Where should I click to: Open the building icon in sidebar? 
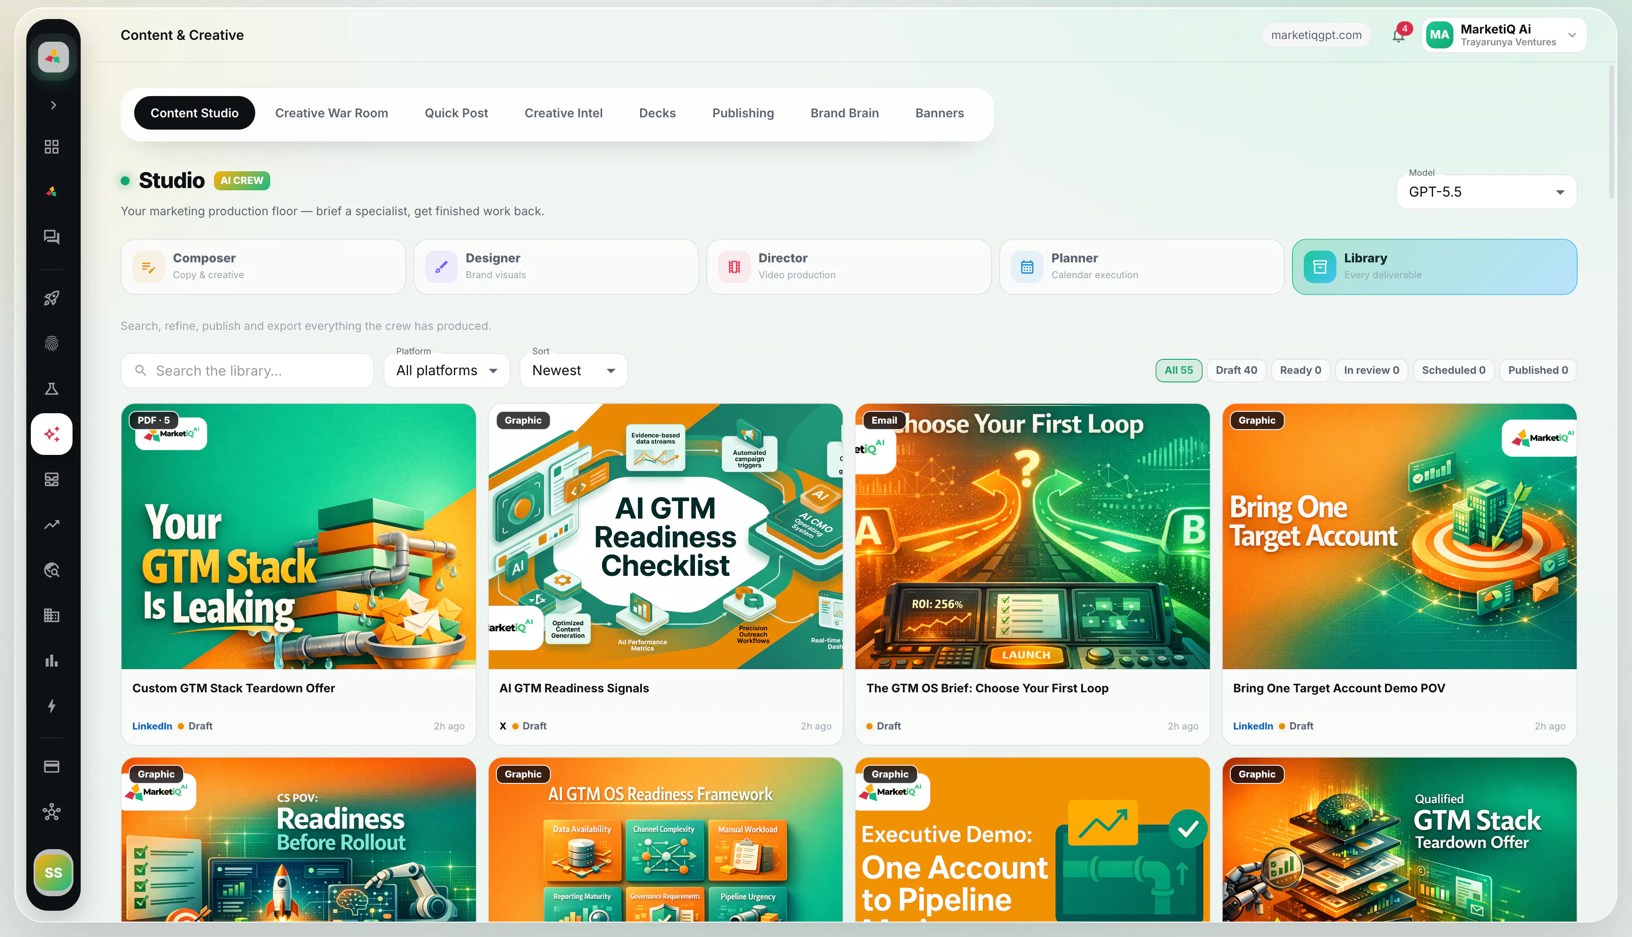[52, 615]
